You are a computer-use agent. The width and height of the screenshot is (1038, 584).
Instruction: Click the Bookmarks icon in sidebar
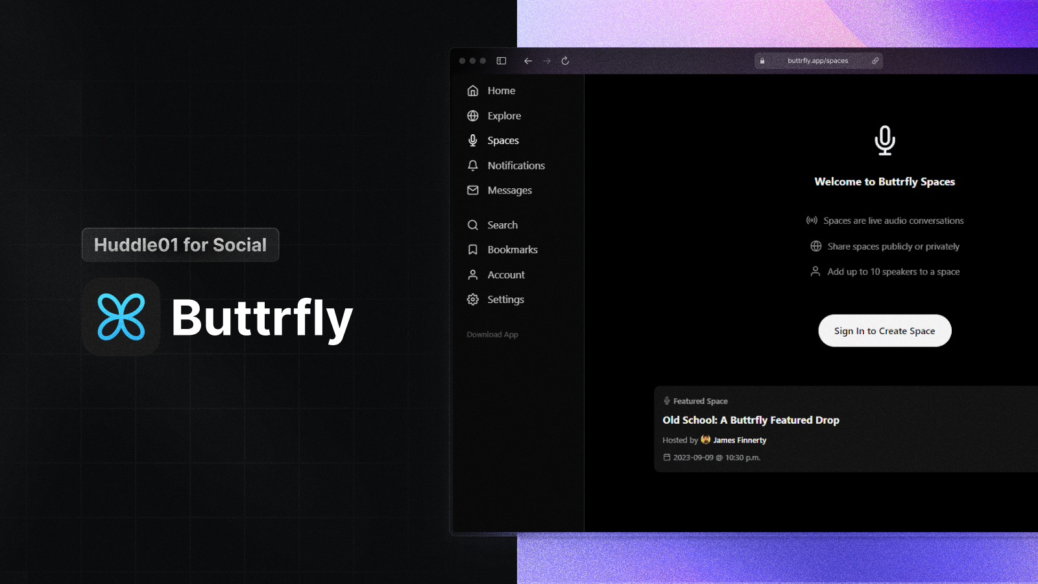point(473,250)
